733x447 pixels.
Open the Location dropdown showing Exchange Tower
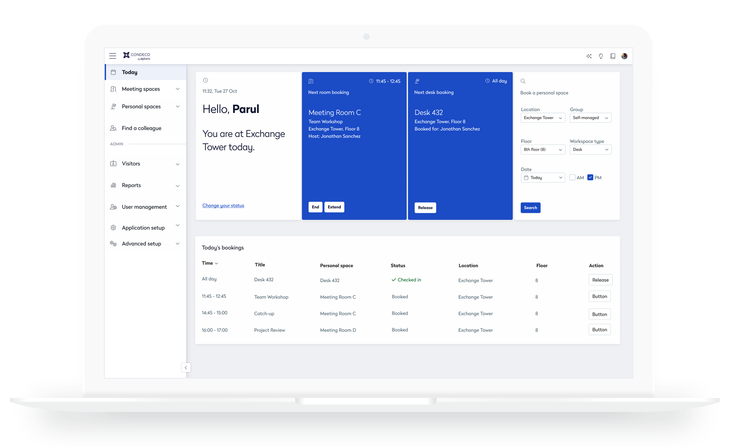[x=543, y=117]
